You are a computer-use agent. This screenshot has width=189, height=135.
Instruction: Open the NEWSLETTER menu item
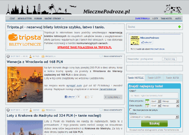pos(25,19)
